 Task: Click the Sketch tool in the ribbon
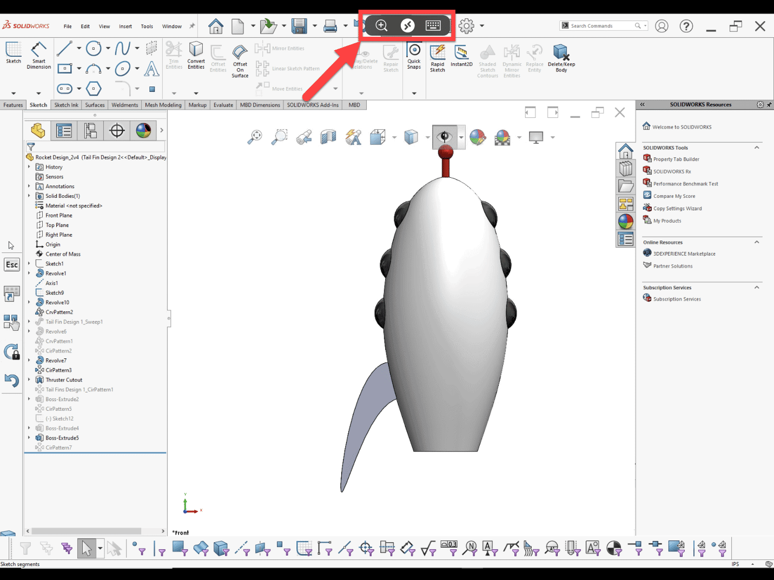pyautogui.click(x=14, y=53)
